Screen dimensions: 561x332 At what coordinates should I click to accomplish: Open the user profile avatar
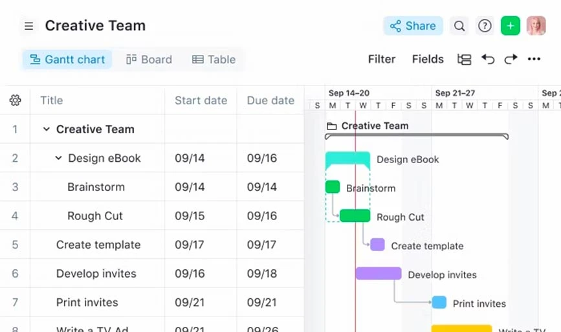click(x=536, y=26)
